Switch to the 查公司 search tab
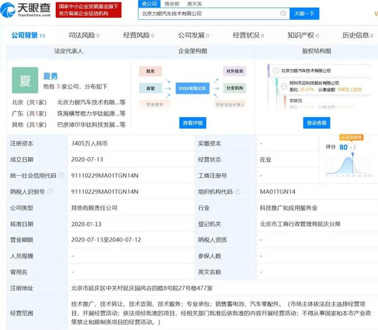The width and height of the screenshot is (378, 330). [x=149, y=4]
